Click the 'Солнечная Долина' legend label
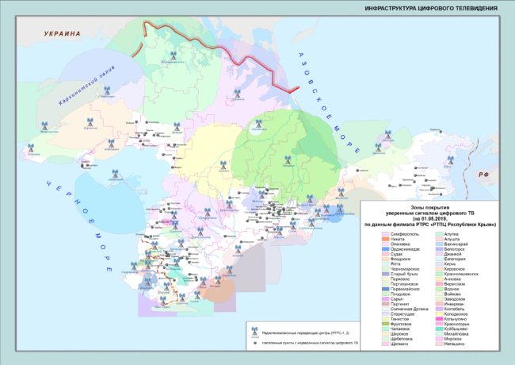 point(410,309)
